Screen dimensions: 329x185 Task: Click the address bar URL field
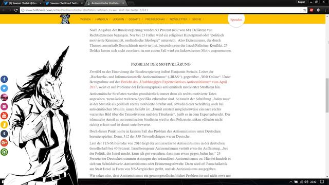click(163, 10)
